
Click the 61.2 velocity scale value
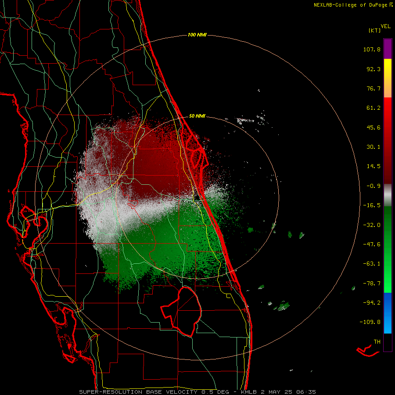373,108
